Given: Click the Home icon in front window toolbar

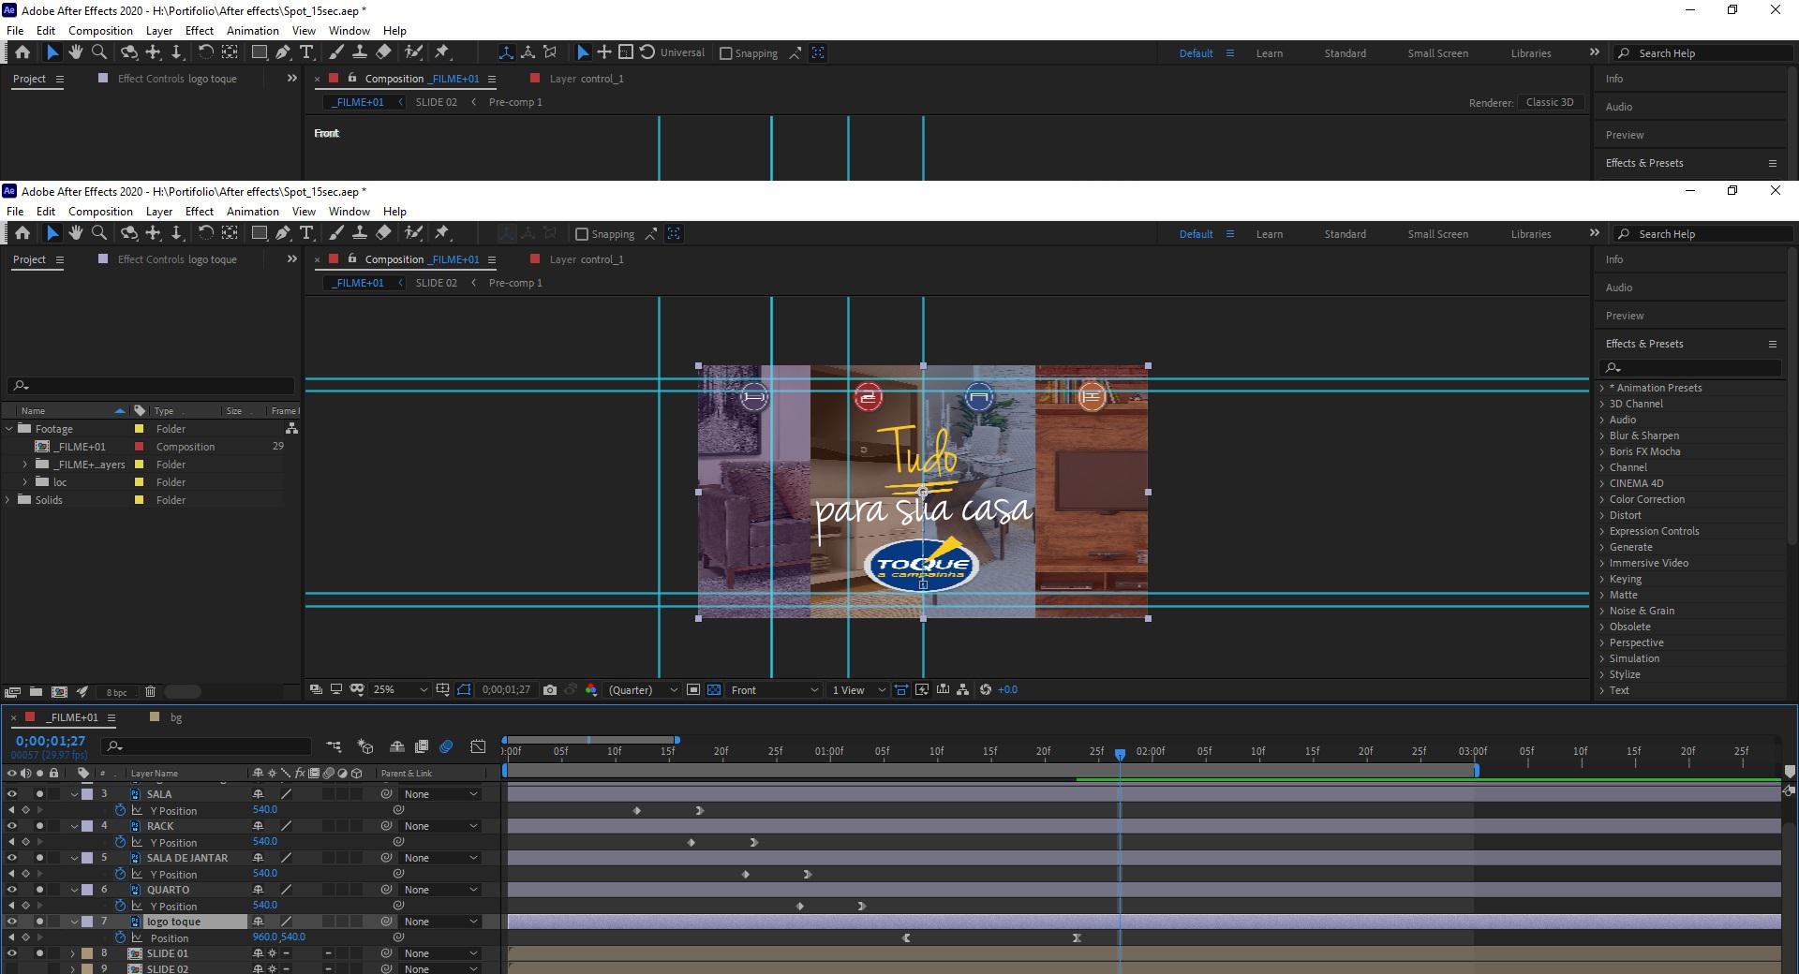Looking at the screenshot, I should coord(22,233).
